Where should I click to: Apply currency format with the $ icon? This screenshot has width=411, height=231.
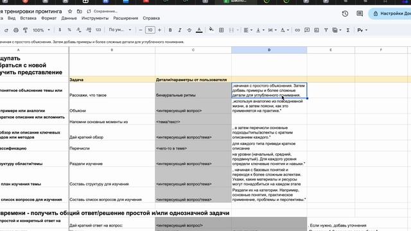coord(60,30)
